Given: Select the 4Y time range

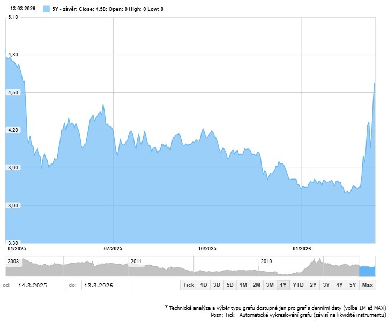Looking at the screenshot, I should [339, 285].
